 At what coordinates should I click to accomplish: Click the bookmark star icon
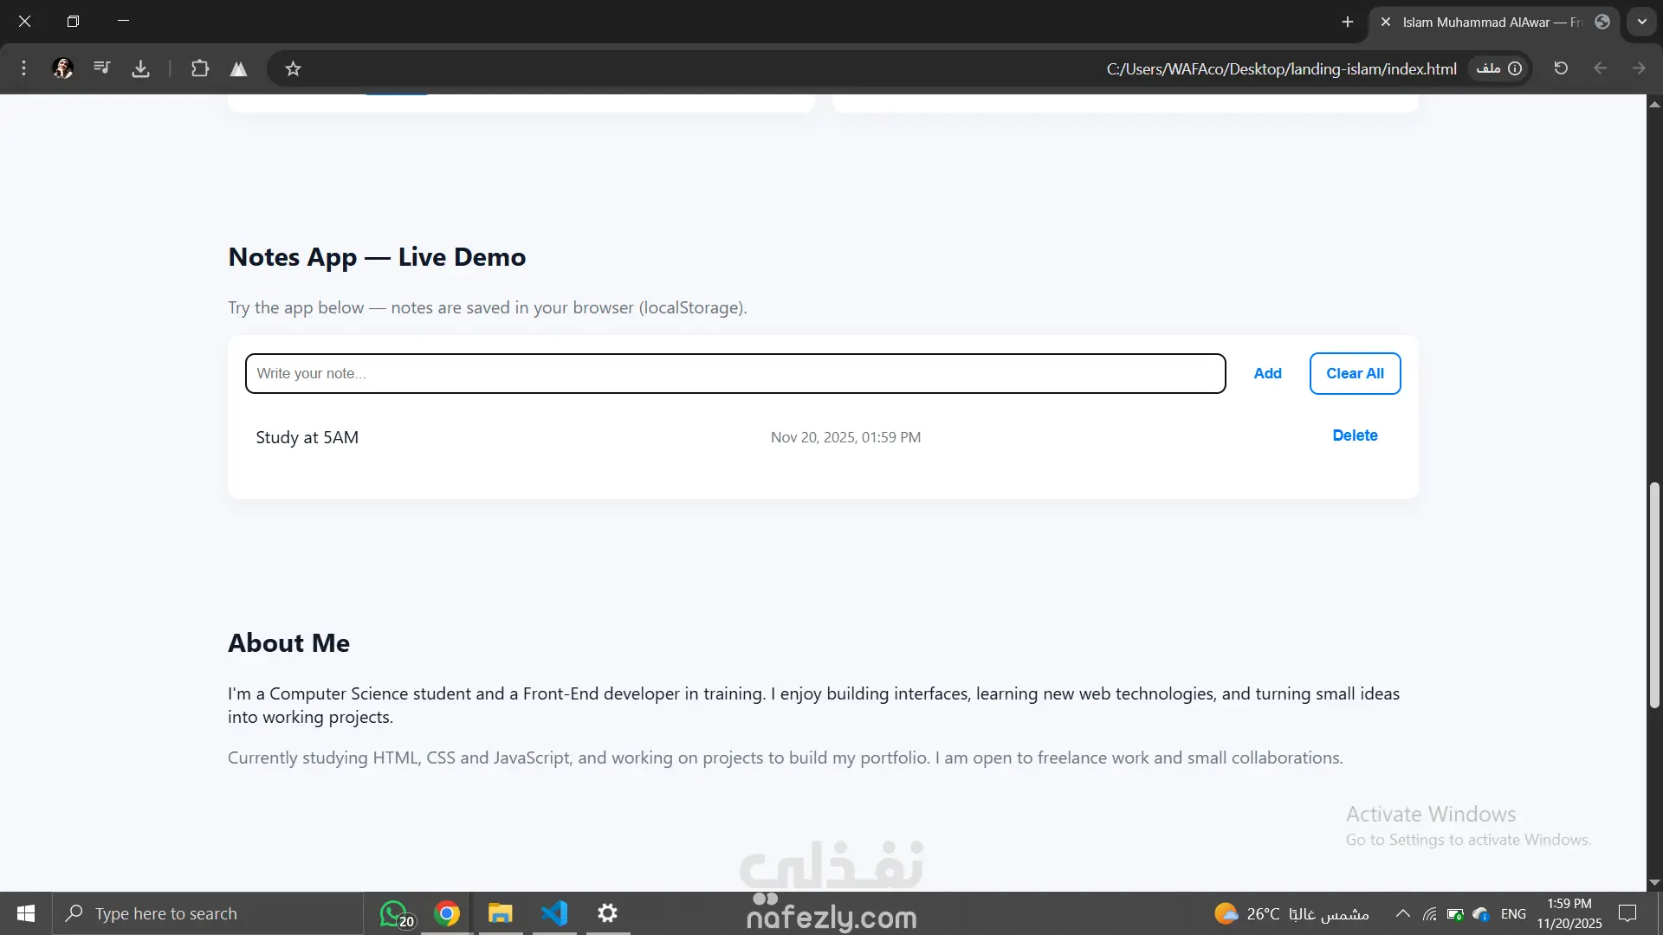tap(293, 68)
